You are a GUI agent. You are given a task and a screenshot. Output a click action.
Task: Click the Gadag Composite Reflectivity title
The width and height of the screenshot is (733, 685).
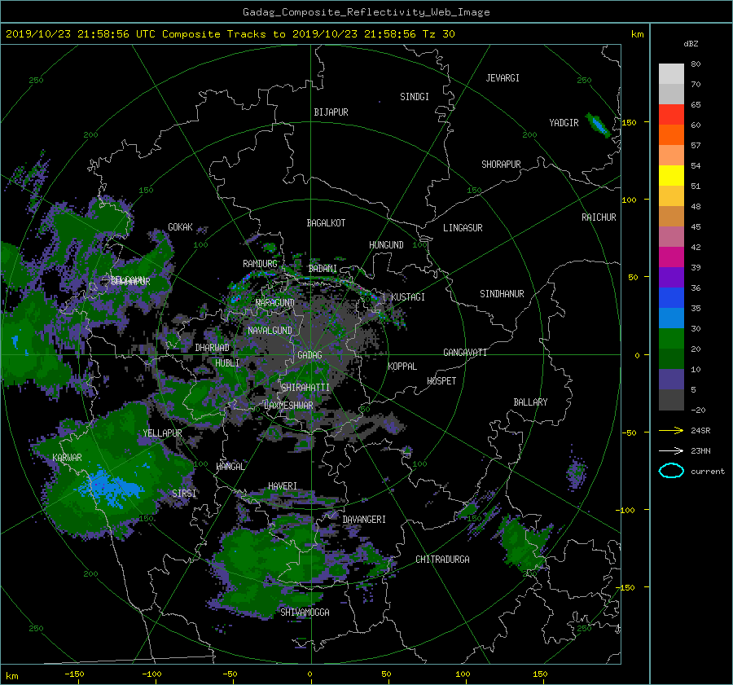366,12
